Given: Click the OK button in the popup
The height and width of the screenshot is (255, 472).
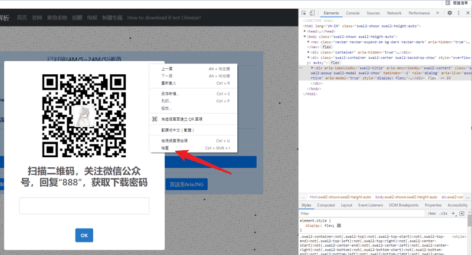Looking at the screenshot, I should (84, 235).
